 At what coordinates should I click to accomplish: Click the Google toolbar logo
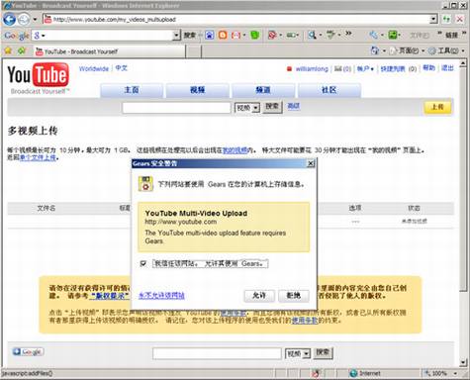coord(17,35)
